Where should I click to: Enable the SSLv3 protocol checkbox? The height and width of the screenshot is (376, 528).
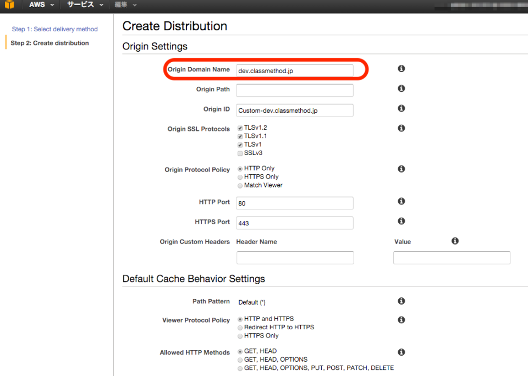[240, 153]
